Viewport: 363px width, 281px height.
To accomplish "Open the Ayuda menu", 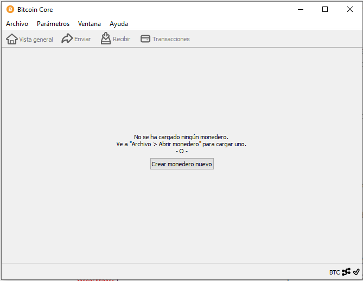I will coord(119,24).
